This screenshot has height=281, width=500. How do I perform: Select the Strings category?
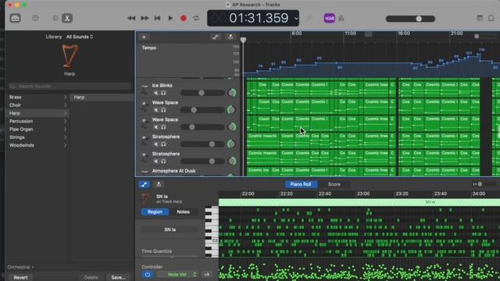(17, 137)
